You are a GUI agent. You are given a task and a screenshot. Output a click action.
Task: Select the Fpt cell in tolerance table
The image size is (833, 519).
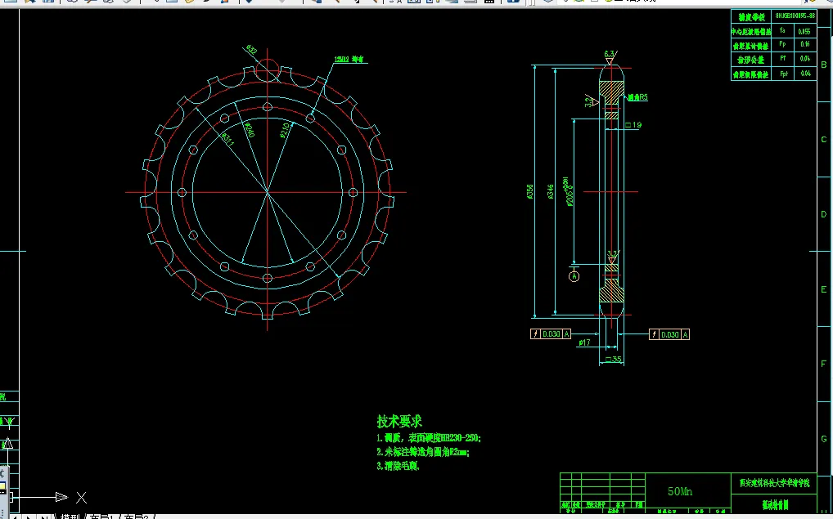pos(783,74)
